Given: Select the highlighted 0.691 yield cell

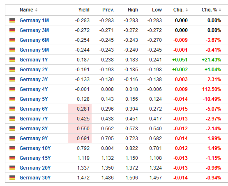Looking at the screenshot, I should [x=80, y=138].
